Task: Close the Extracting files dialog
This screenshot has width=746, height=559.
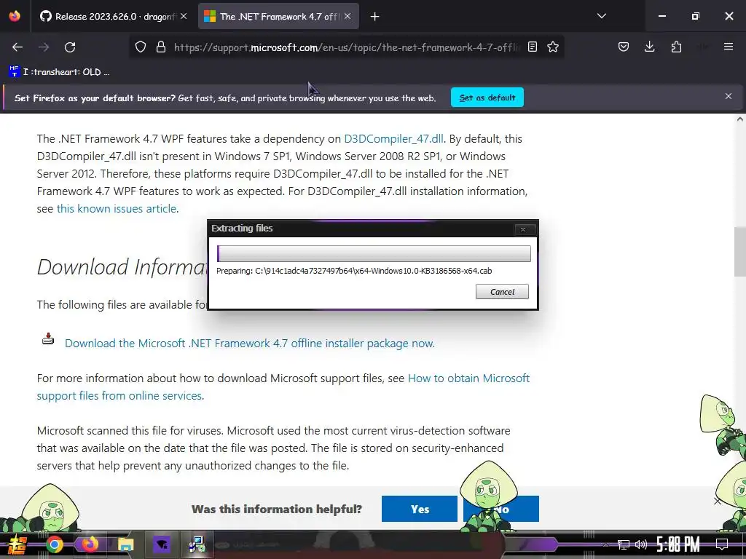Action: 523,229
